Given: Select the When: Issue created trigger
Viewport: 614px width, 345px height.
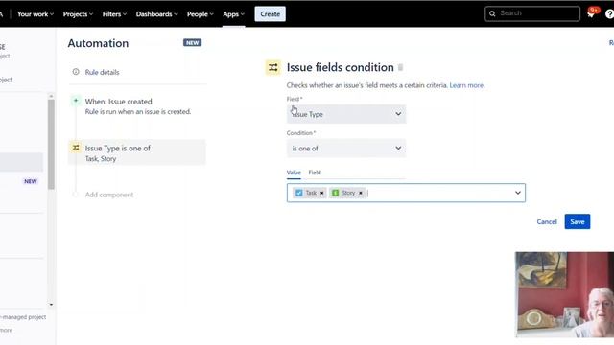Looking at the screenshot, I should point(137,106).
